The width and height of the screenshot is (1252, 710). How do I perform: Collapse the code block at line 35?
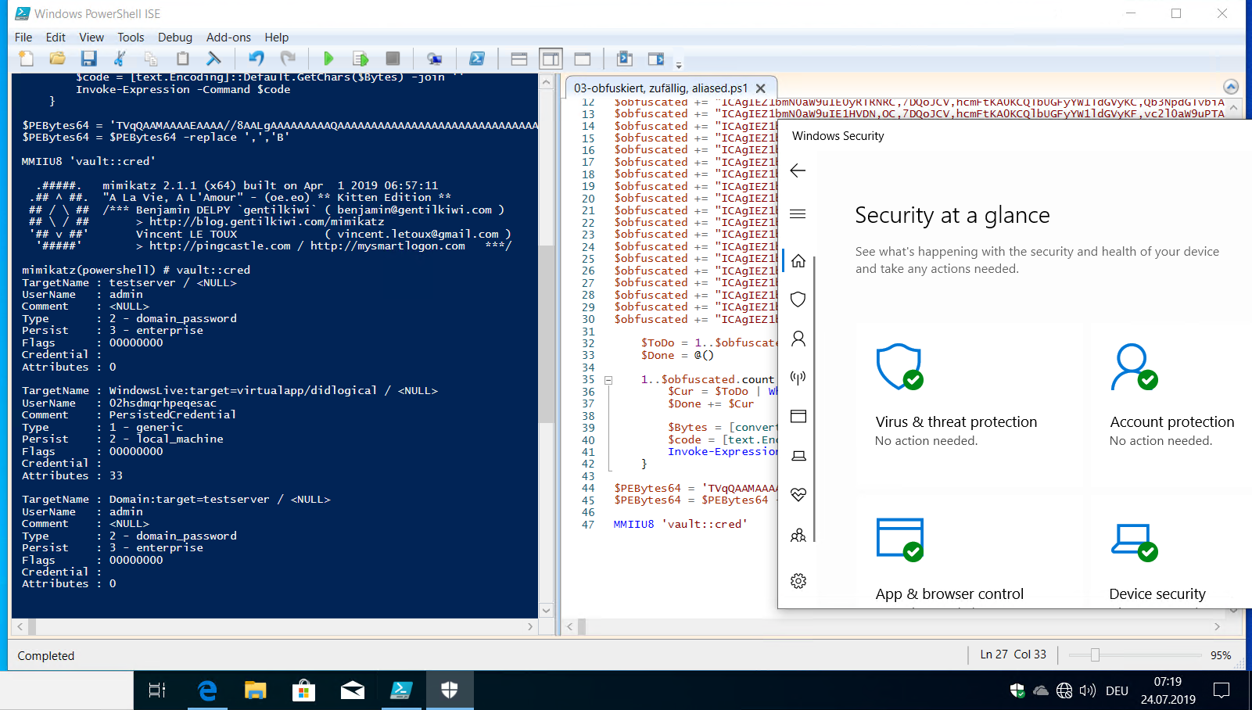(608, 380)
